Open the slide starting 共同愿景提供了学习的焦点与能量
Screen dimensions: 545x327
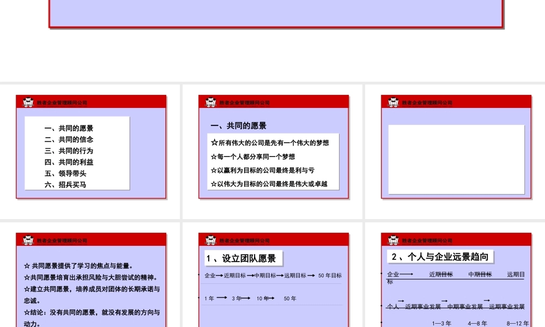(91, 280)
